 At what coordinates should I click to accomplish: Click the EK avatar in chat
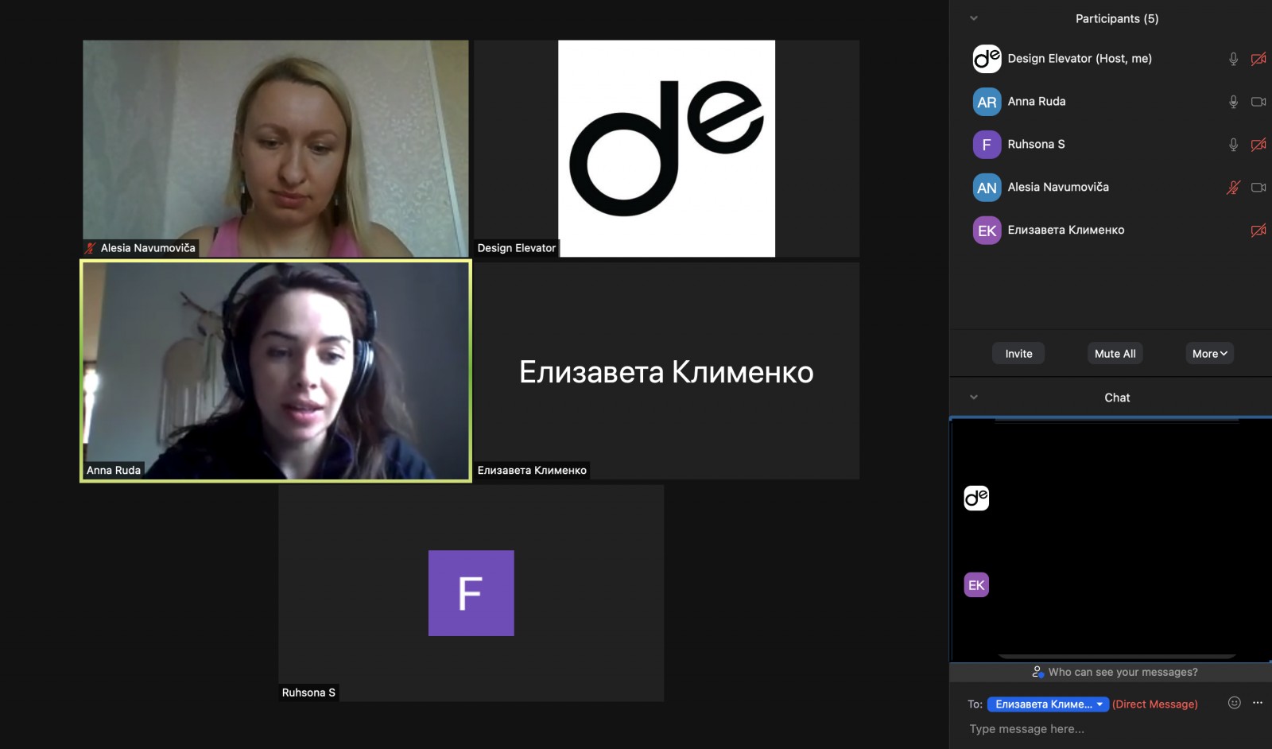[x=976, y=585]
